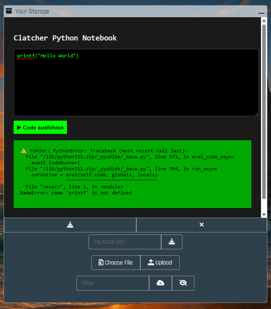Click the cloud download icon
Image resolution: width=271 pixels, height=309 pixels.
coord(160,283)
